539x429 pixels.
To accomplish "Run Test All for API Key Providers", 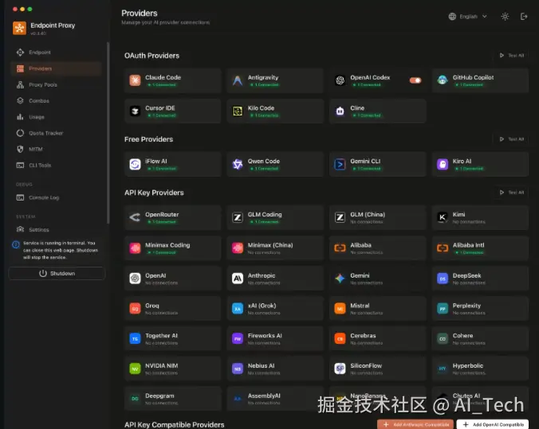I will (x=512, y=192).
